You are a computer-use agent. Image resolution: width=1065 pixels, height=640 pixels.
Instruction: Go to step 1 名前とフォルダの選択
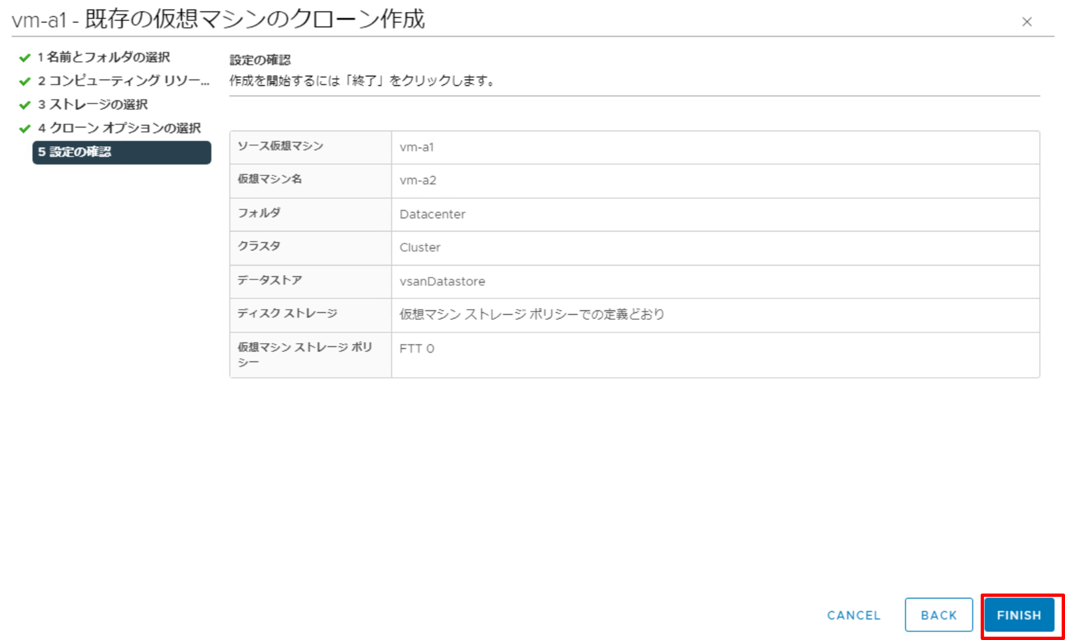coord(104,57)
